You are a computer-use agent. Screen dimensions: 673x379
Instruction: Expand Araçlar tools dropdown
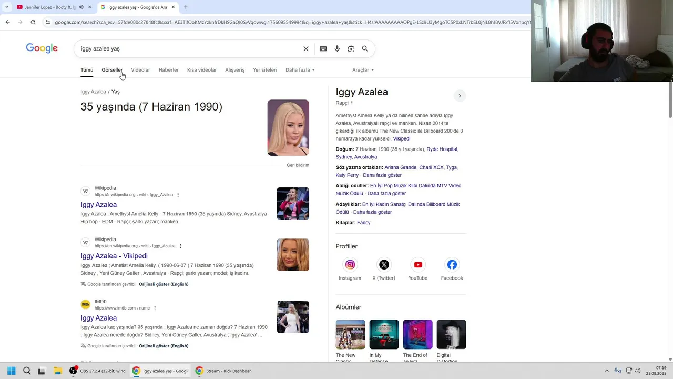coord(363,70)
